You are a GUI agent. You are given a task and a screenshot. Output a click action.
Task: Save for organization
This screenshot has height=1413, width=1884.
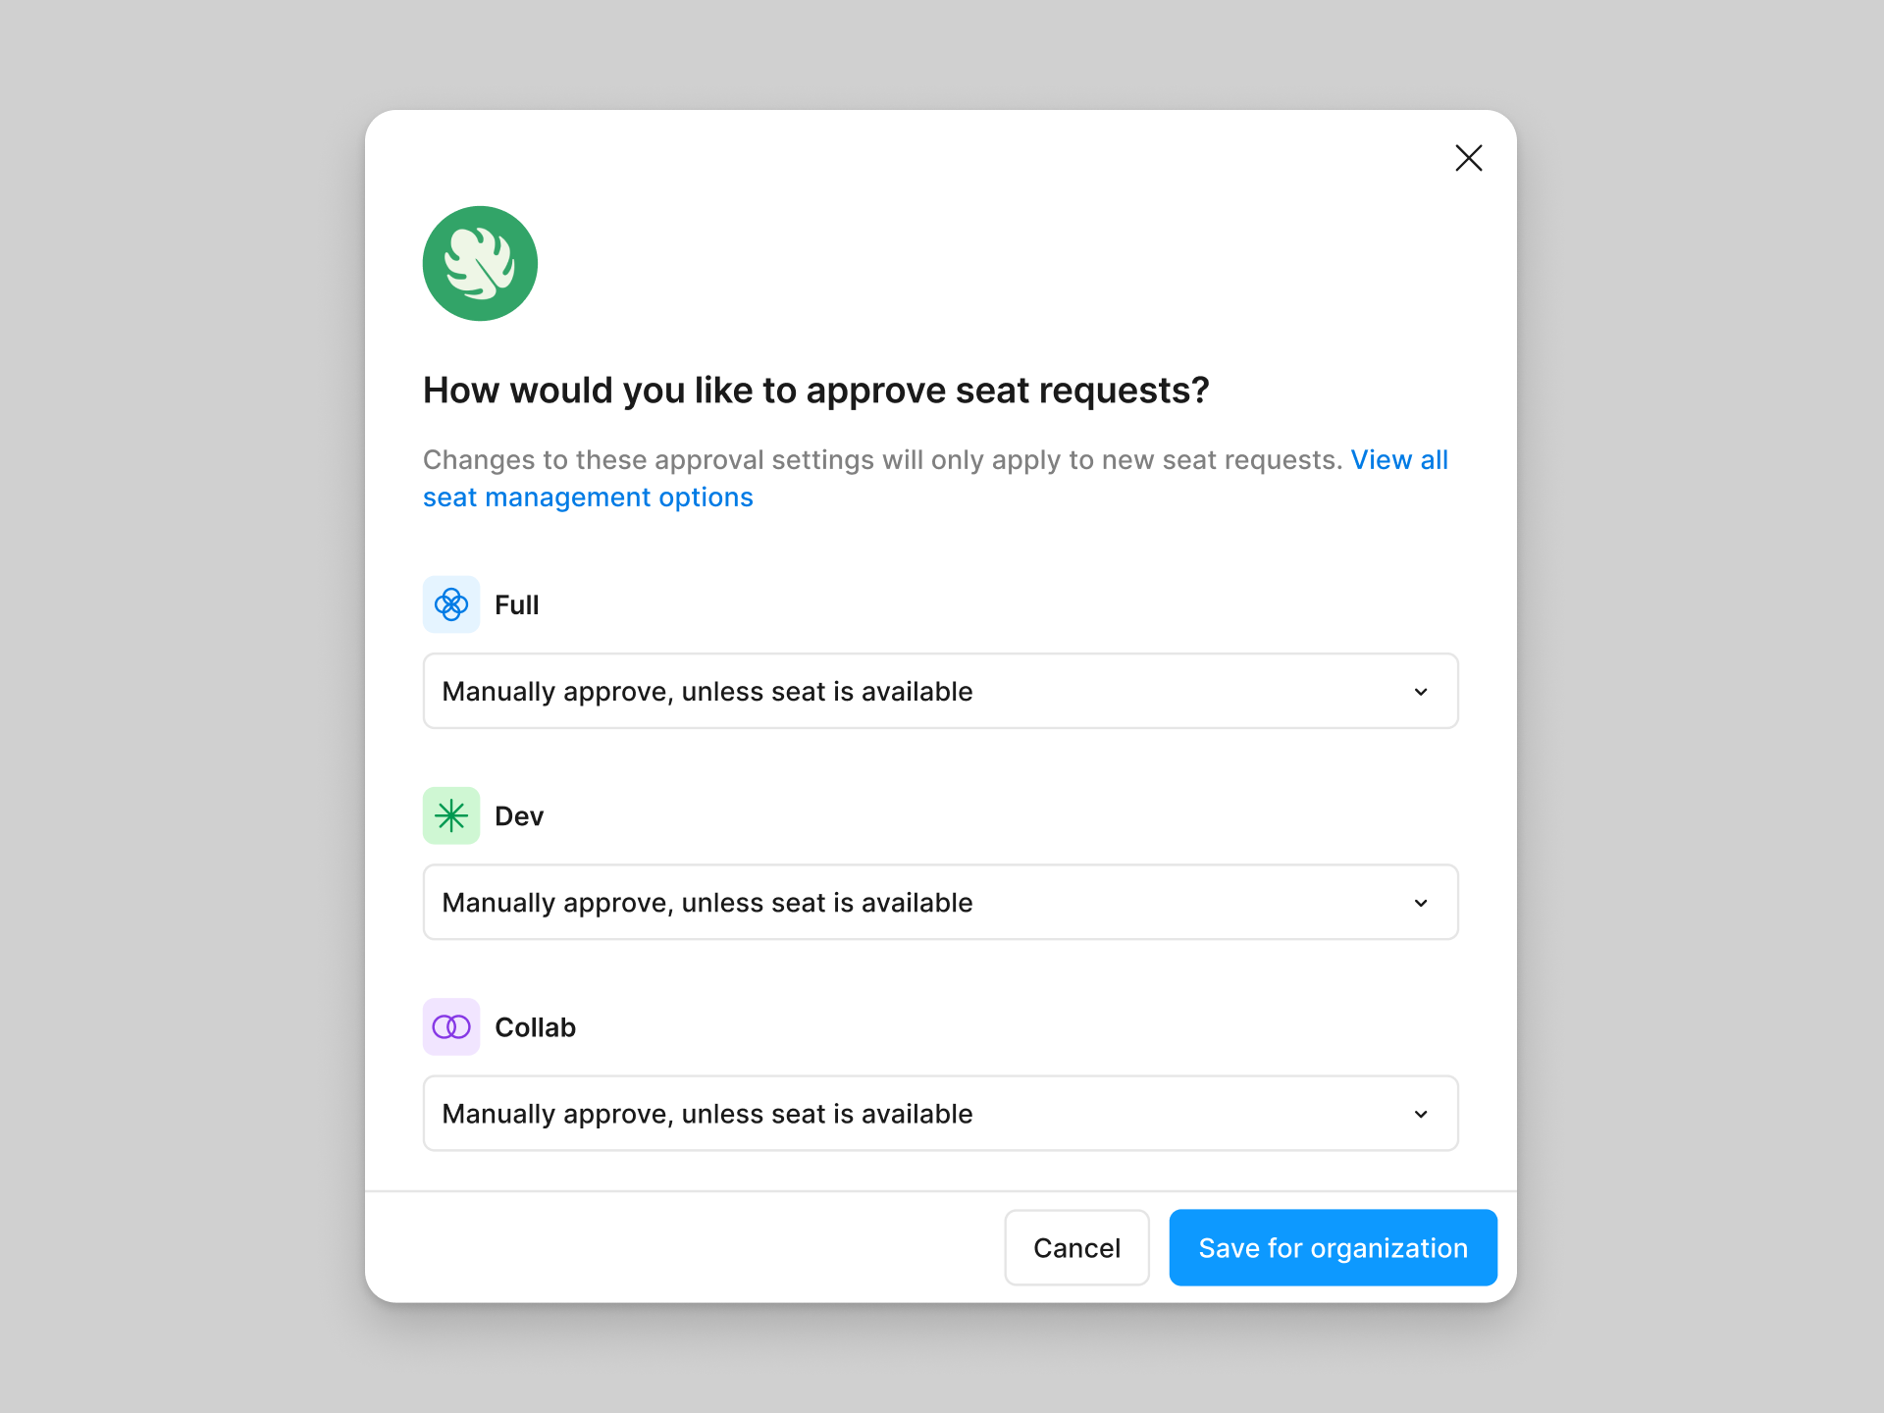point(1333,1247)
